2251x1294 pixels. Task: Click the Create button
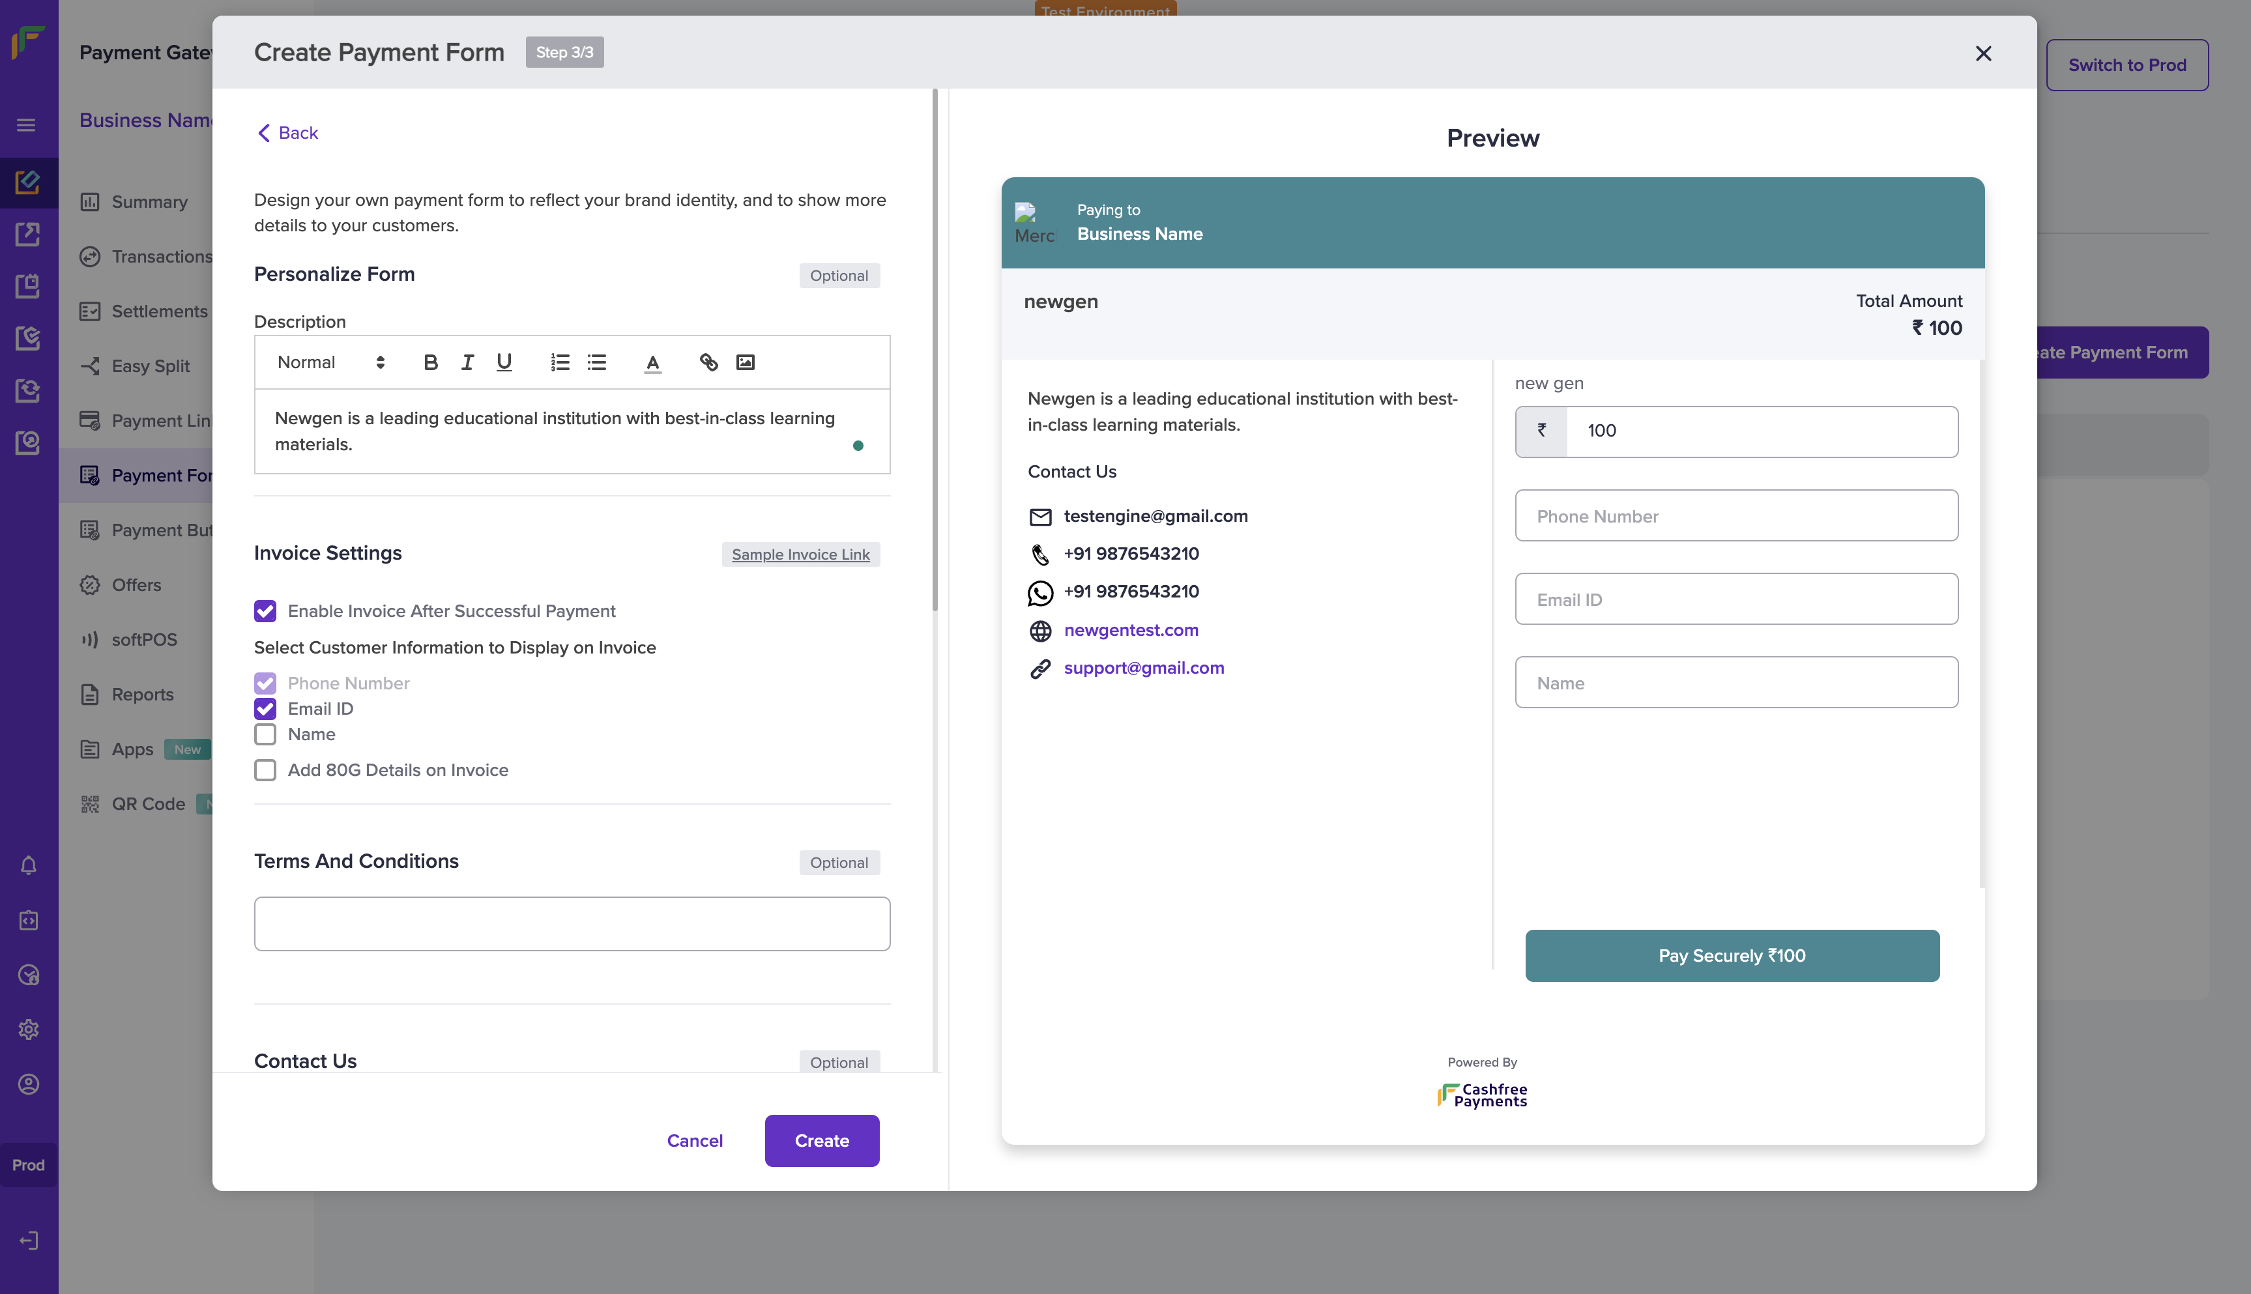tap(821, 1140)
